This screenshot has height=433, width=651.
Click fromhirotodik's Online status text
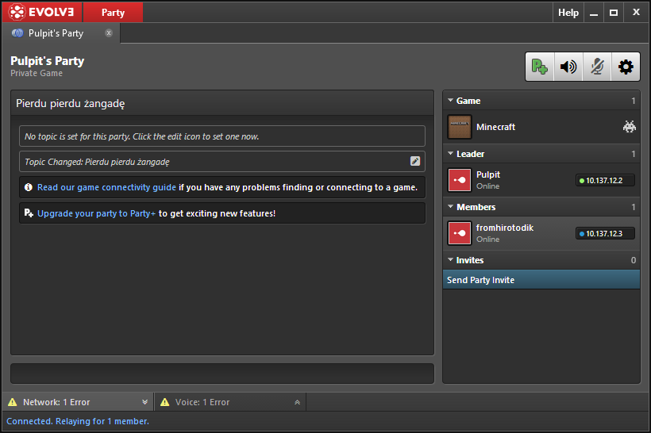coord(487,239)
